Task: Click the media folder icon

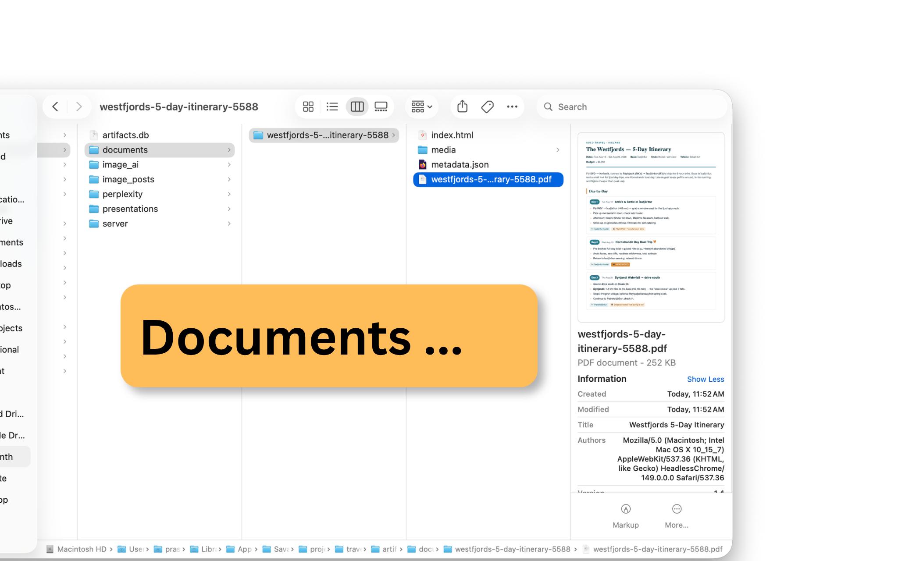Action: coord(423,150)
